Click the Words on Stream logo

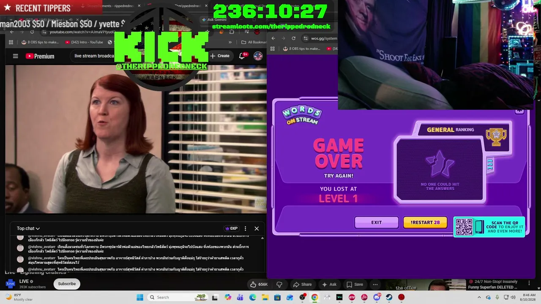pos(302,115)
